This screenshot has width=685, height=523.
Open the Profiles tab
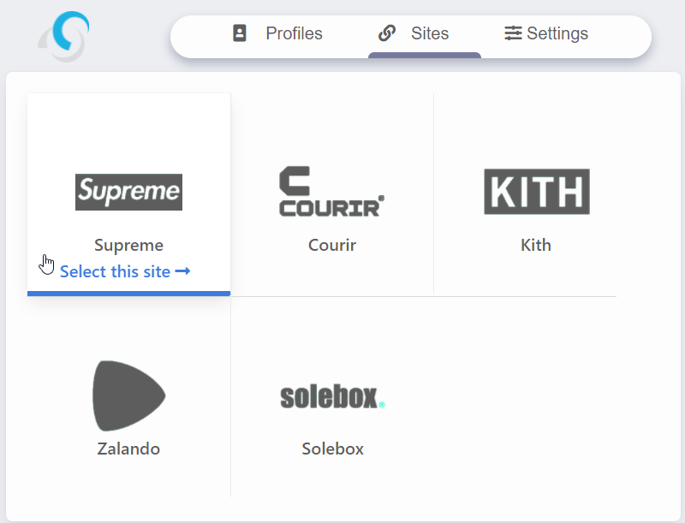tap(278, 34)
